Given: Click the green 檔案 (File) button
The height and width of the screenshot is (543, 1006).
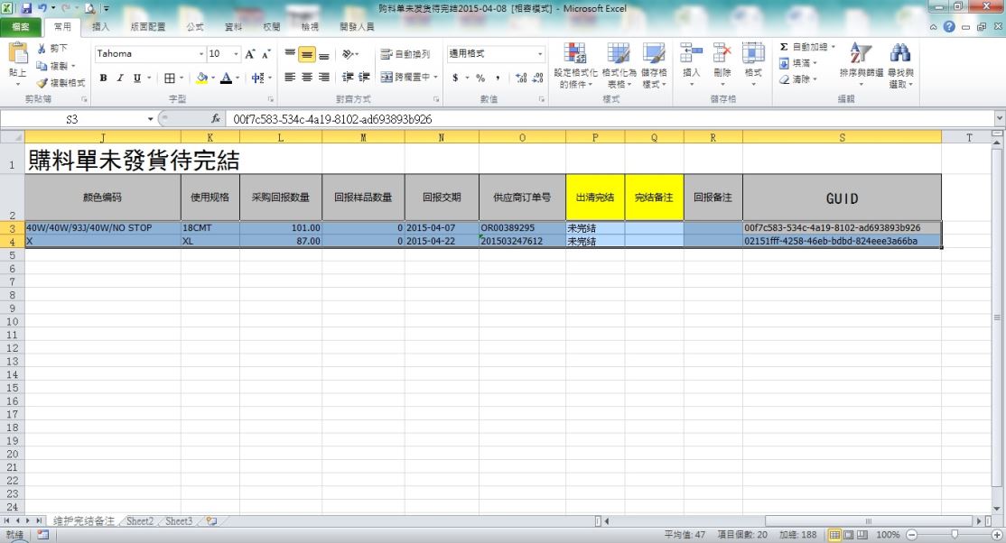Looking at the screenshot, I should coord(20,27).
